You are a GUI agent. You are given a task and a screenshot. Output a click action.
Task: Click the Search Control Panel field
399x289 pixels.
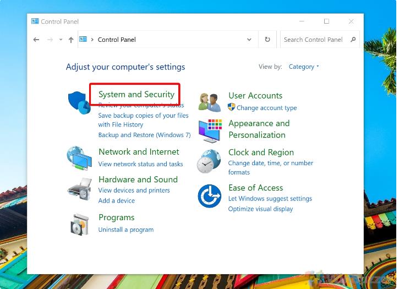[314, 40]
